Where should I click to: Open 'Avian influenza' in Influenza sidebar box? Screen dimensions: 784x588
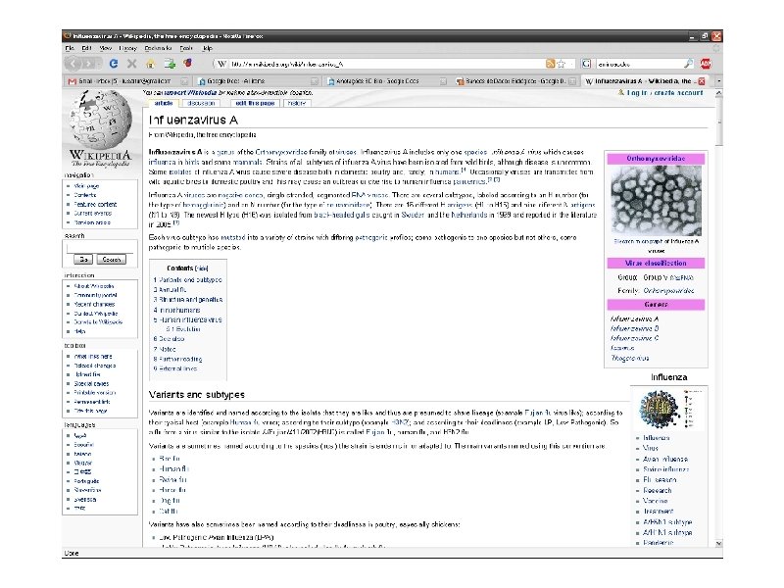(x=665, y=459)
